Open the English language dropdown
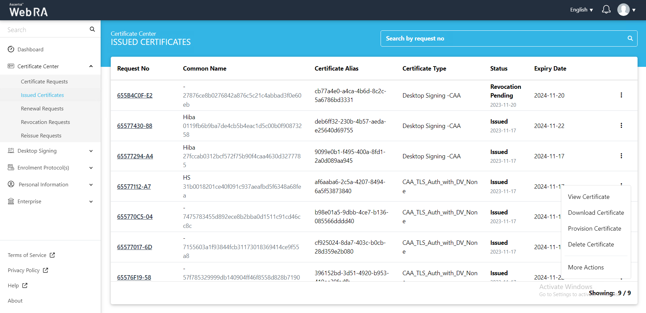Viewport: 646px width, 313px height. tap(581, 10)
